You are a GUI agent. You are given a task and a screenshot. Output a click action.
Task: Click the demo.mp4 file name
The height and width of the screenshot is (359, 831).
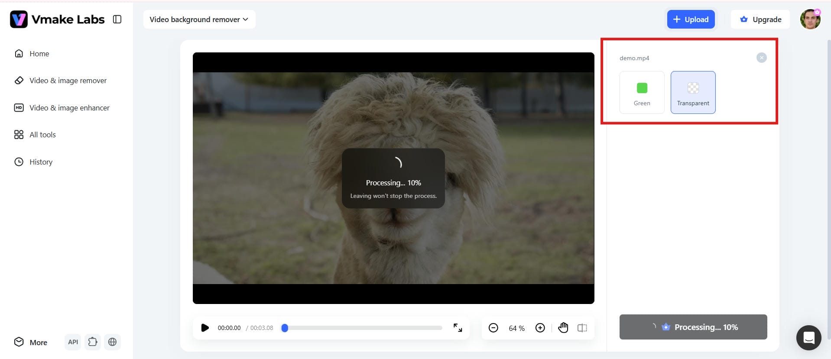coord(634,58)
